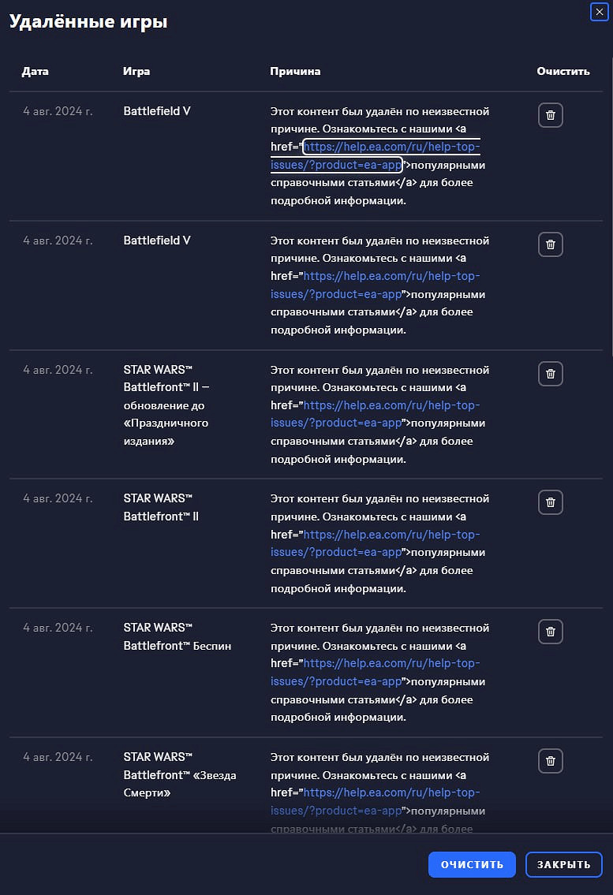613x895 pixels.
Task: Click the ЗАКРЫТЬ button
Action: pyautogui.click(x=563, y=864)
